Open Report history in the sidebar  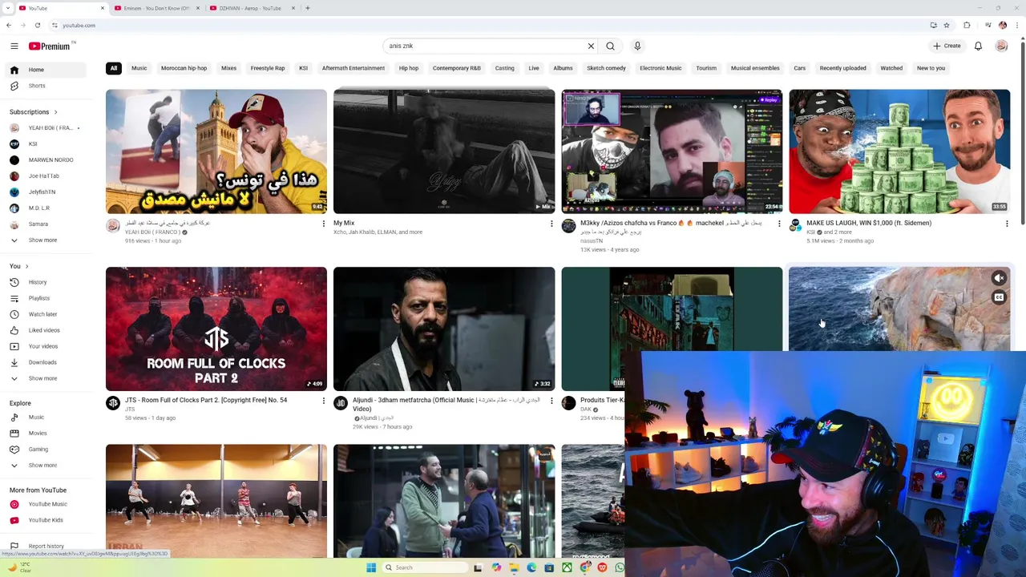[46, 547]
